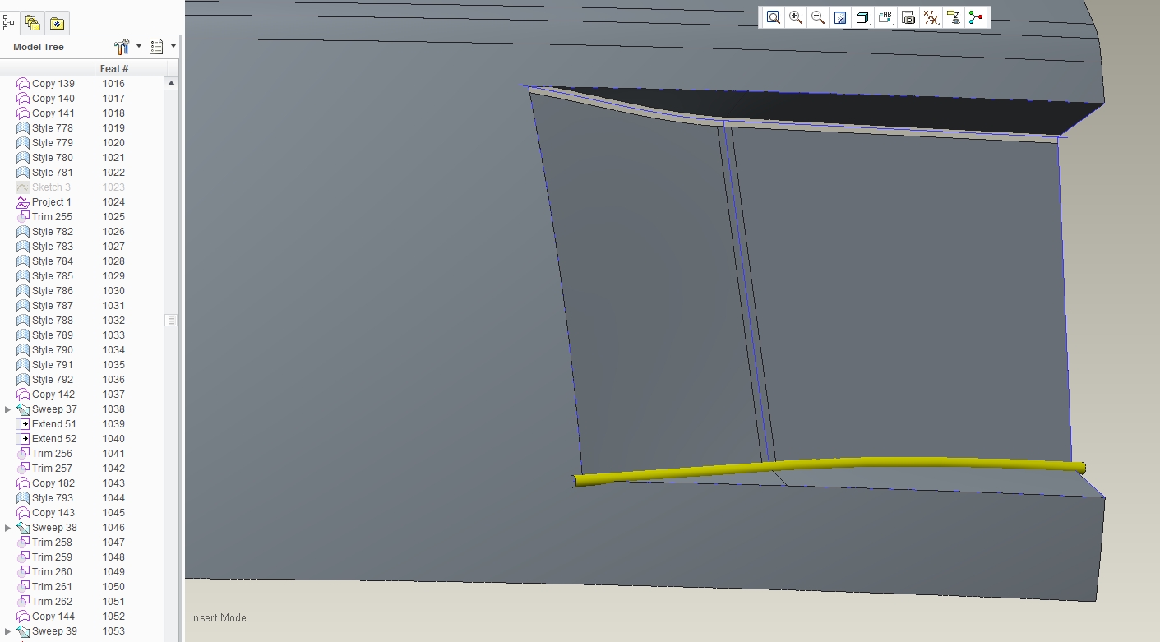Image resolution: width=1160 pixels, height=642 pixels.
Task: Click the Model Tree Show list icon
Action: [x=157, y=47]
